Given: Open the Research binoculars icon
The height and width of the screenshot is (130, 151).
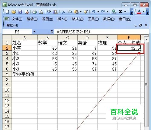Looking at the screenshot, I should (55, 12).
